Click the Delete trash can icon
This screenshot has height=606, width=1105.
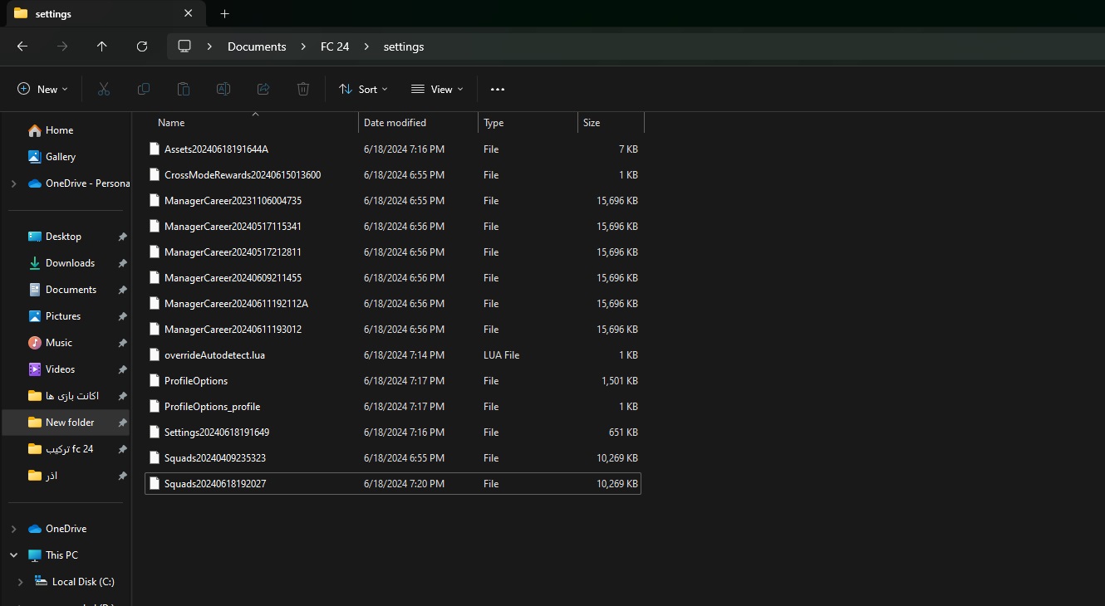[x=303, y=89]
